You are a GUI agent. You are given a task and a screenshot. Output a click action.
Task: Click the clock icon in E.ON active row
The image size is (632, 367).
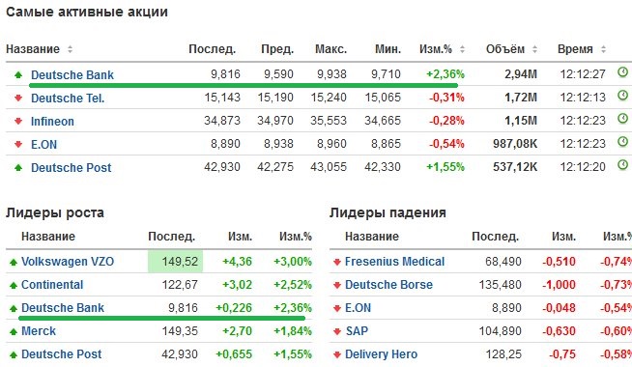point(622,142)
